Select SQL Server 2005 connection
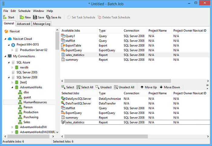 [27, 72]
